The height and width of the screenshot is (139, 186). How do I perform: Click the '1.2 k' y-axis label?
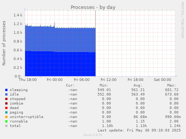(x=18, y=24)
